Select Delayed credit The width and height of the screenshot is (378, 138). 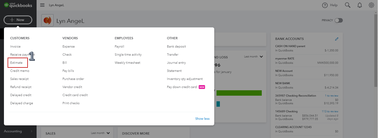coord(21,95)
